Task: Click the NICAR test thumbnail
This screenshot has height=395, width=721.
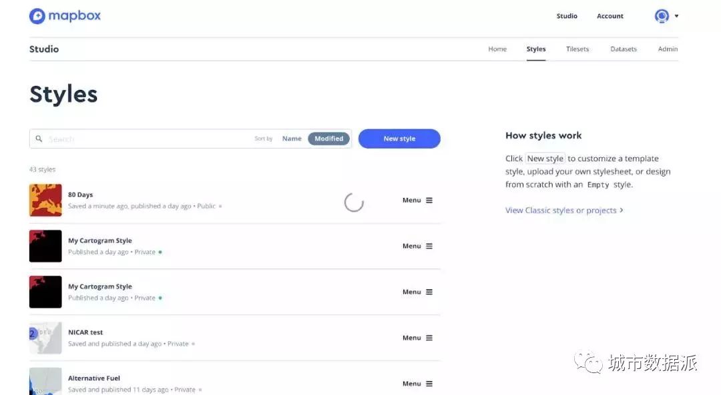Action: coord(45,338)
